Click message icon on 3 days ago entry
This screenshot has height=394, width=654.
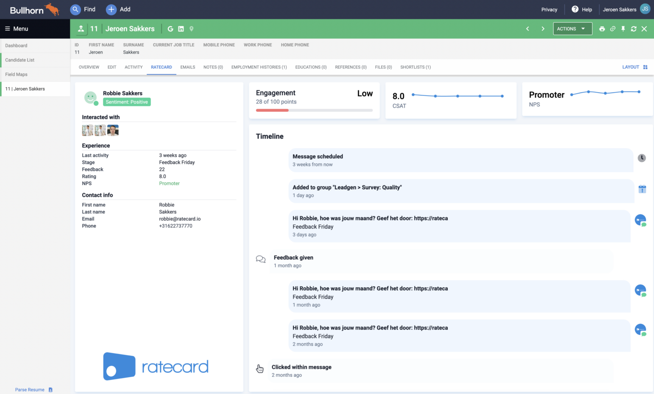point(640,220)
